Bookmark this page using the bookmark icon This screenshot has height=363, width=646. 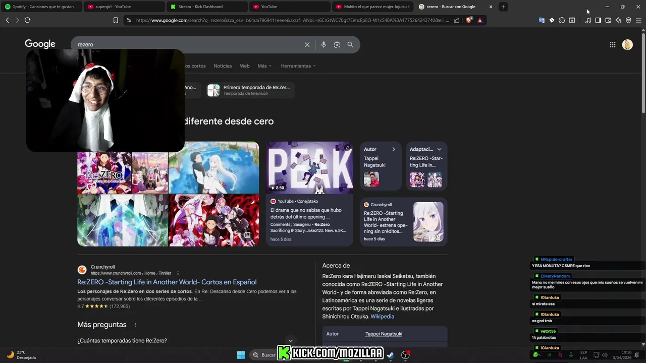(x=116, y=20)
